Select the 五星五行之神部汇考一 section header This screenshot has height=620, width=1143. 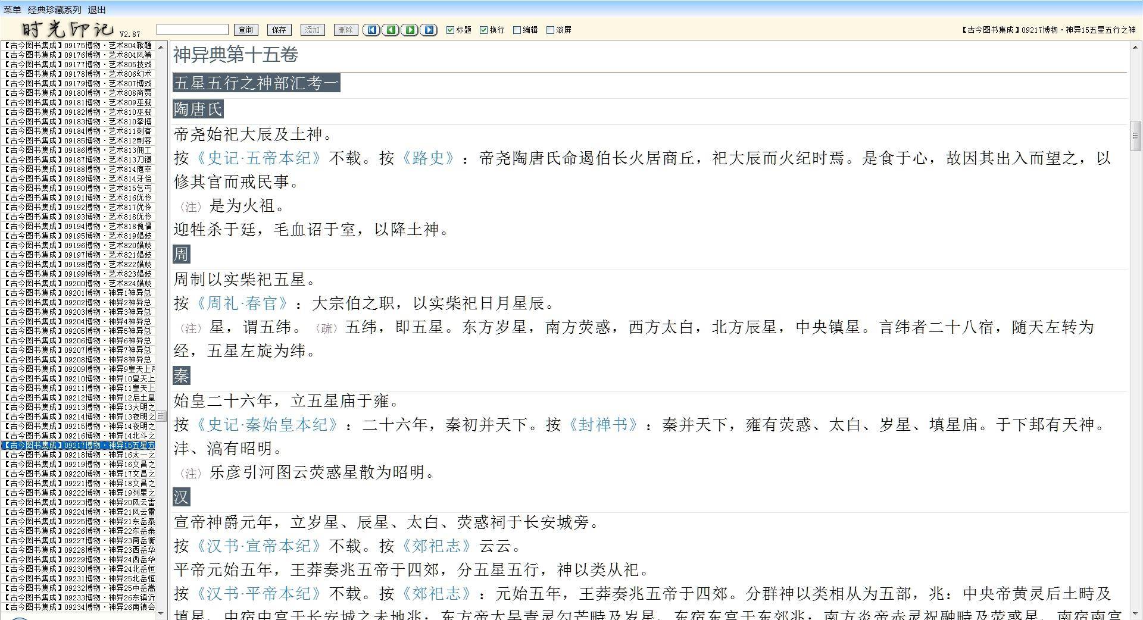(x=257, y=83)
